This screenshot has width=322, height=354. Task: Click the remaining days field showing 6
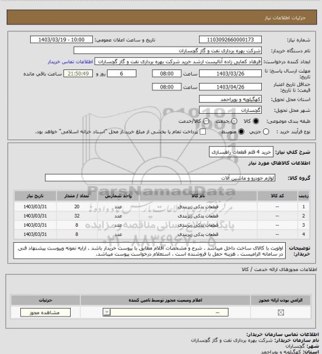(x=122, y=74)
